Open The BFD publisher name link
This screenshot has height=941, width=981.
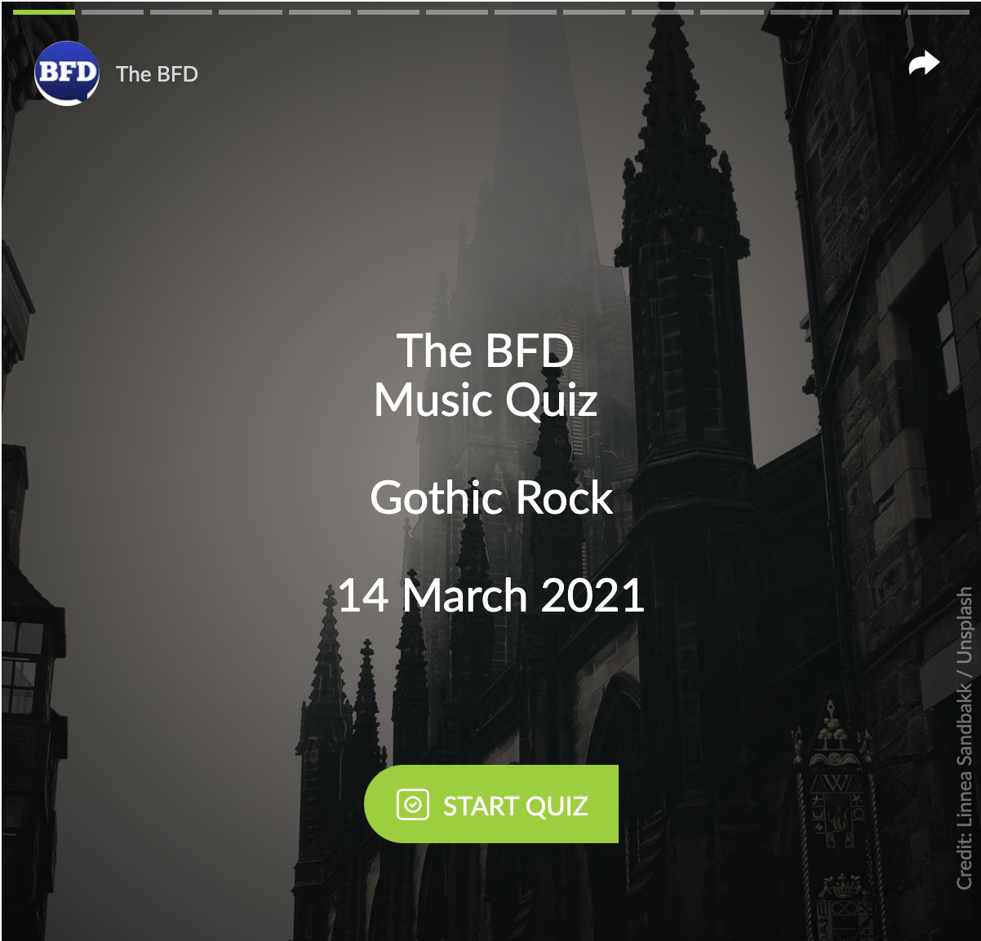(x=157, y=74)
